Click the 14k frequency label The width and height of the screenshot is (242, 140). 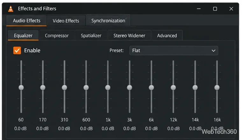195,120
